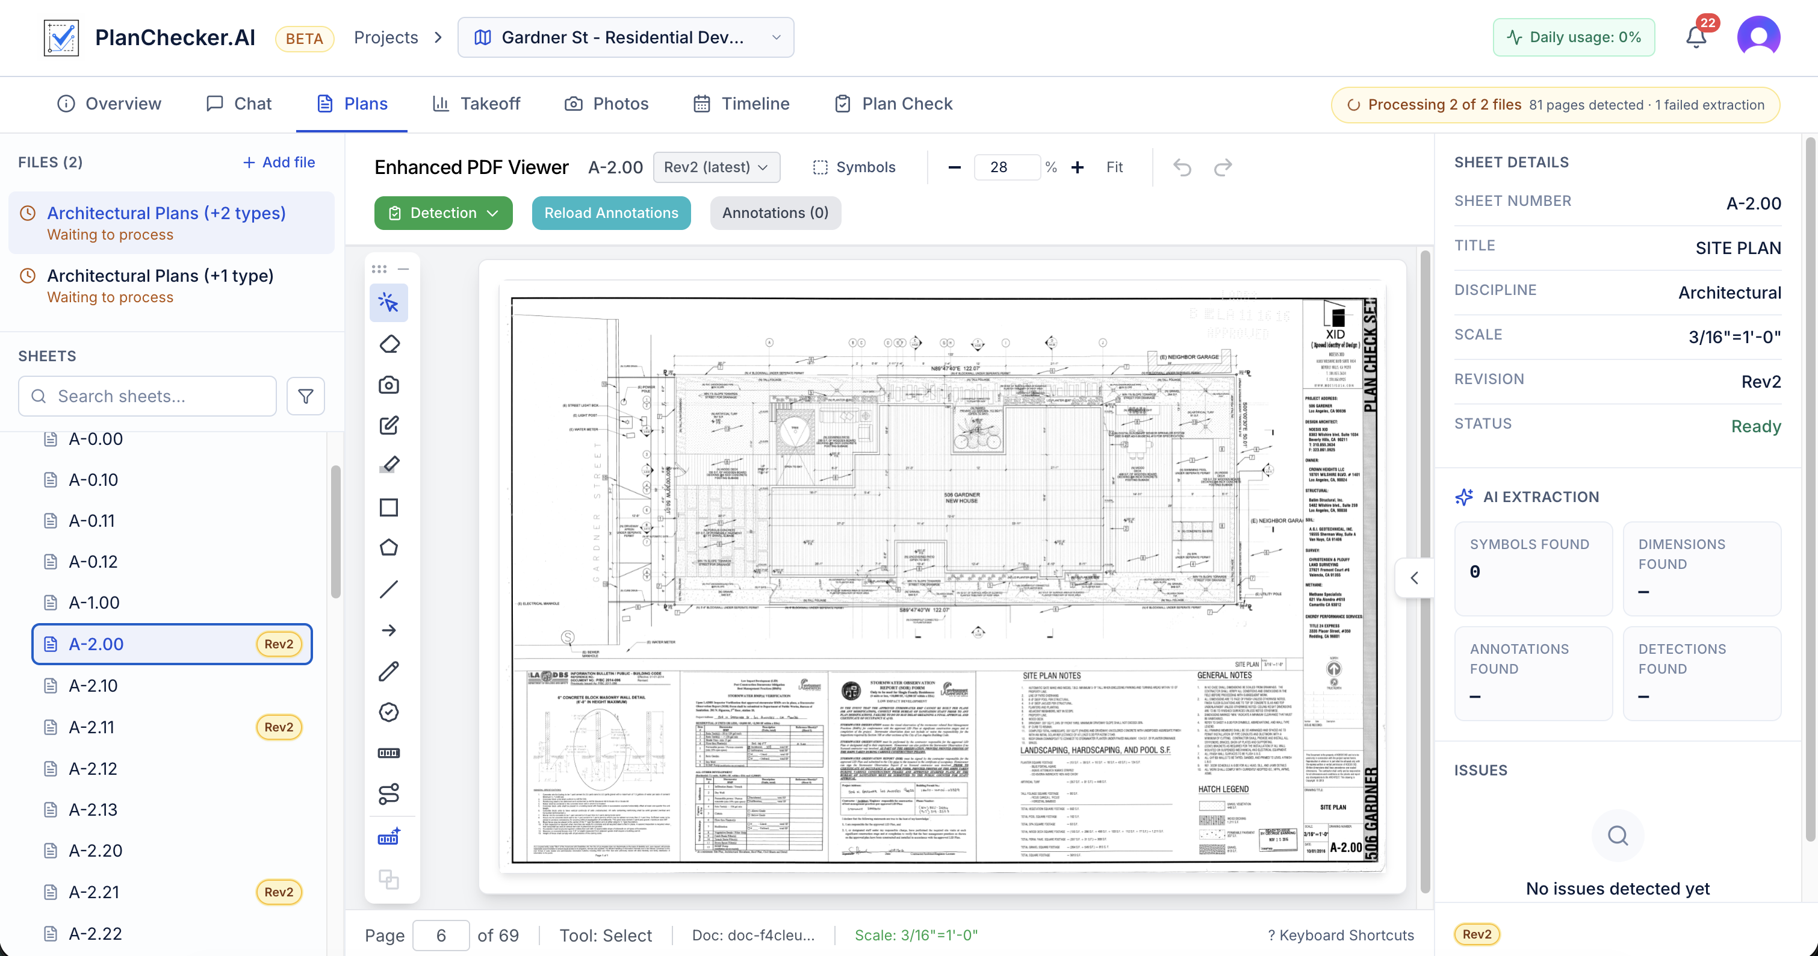The width and height of the screenshot is (1818, 956).
Task: Click the site plan drawing page
Action: (x=942, y=577)
